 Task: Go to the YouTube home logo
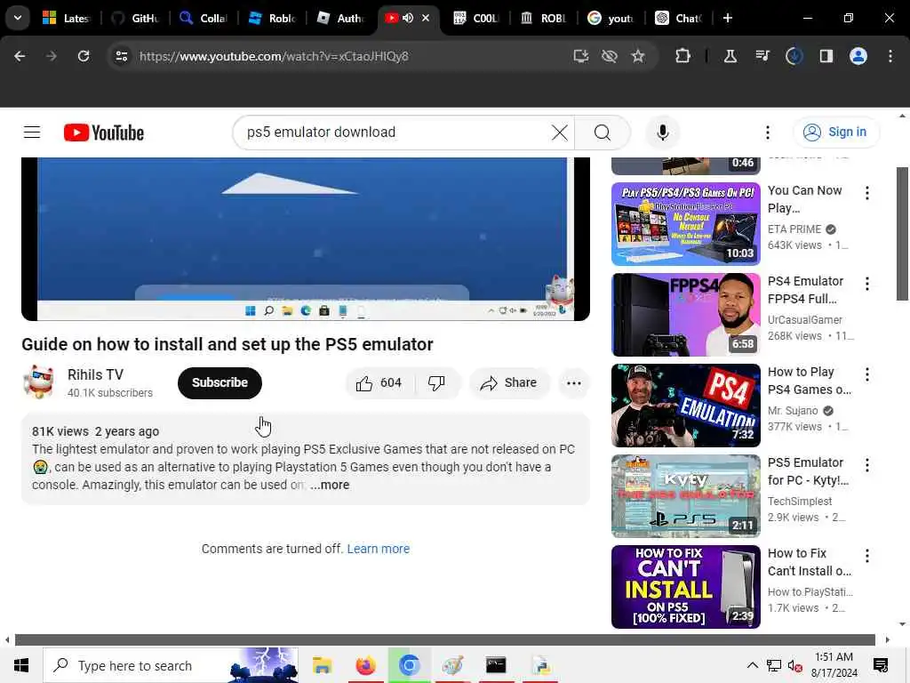[x=104, y=133]
